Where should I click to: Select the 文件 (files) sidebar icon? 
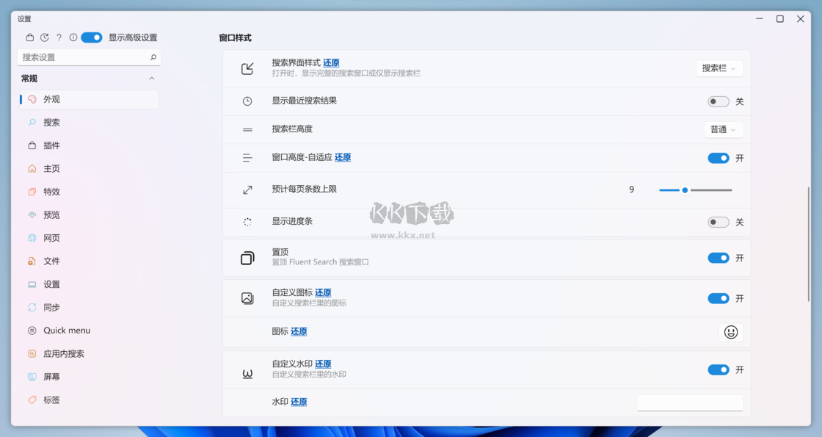click(x=31, y=261)
